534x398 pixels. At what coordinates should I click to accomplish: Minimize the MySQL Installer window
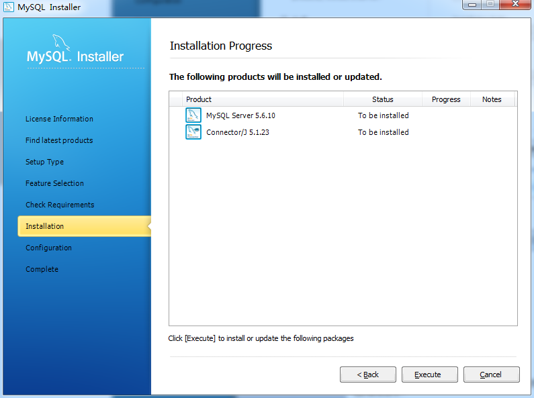472,5
